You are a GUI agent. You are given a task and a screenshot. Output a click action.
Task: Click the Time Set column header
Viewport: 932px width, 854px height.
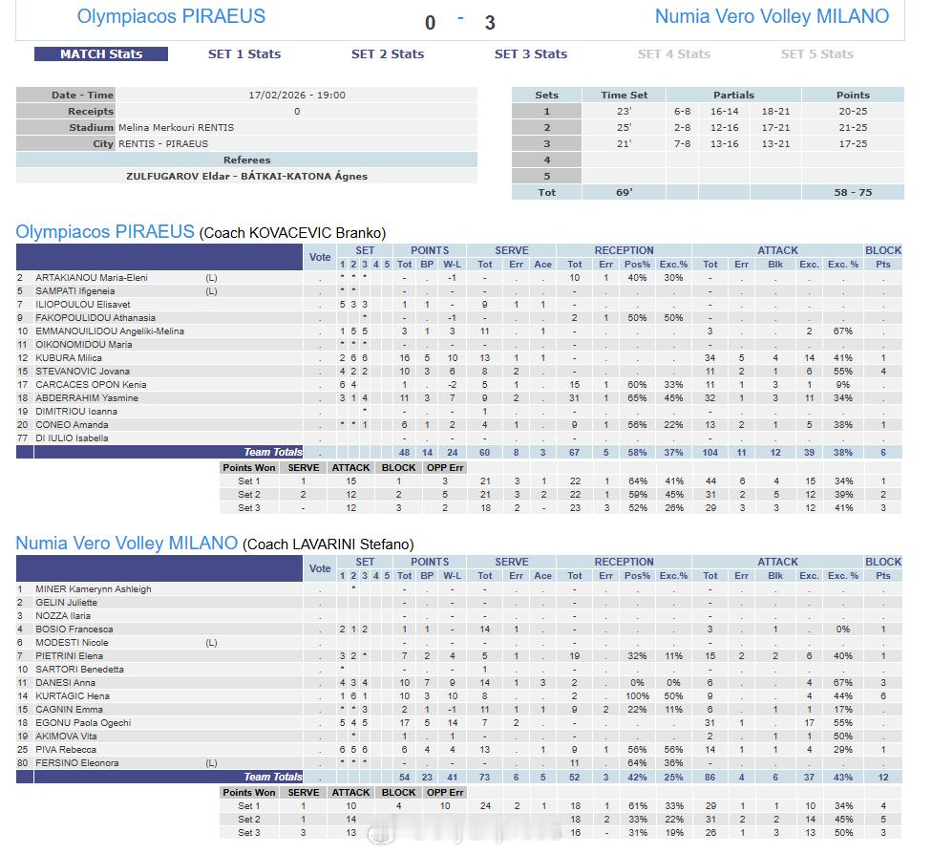tap(625, 96)
